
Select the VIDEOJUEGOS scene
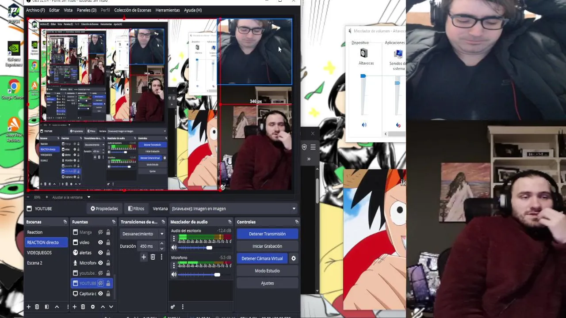39,253
